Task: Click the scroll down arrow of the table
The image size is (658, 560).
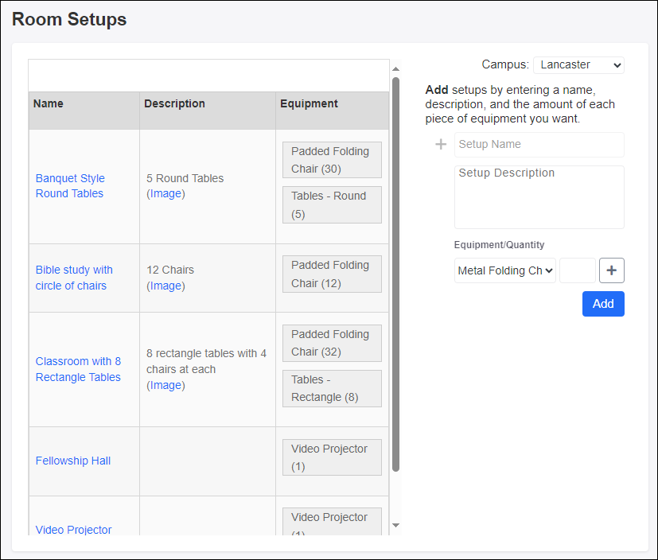Action: pos(395,525)
